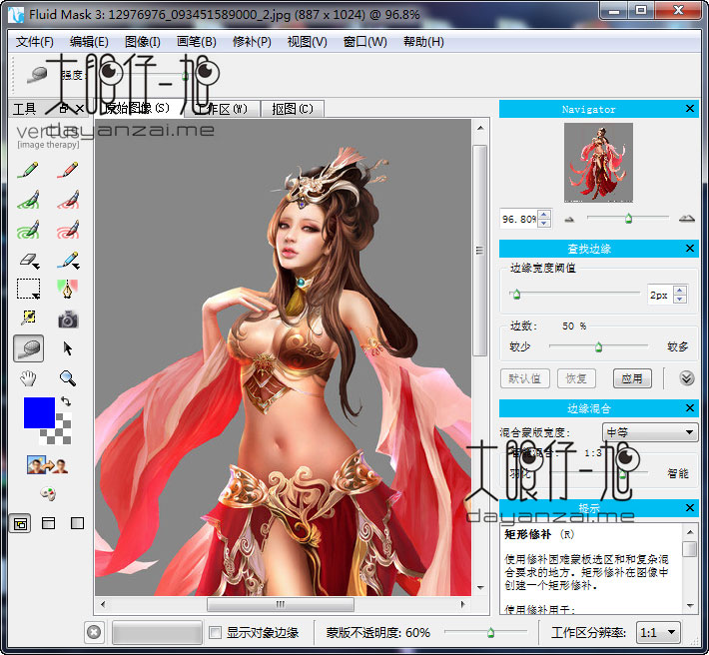The image size is (709, 655).
Task: Open the 混合蒙版宽度 dropdown showing 中等
Action: click(x=650, y=432)
